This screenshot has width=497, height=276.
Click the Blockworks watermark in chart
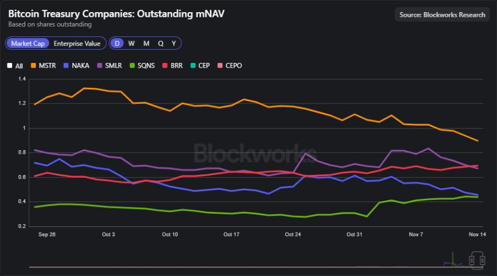pyautogui.click(x=247, y=153)
